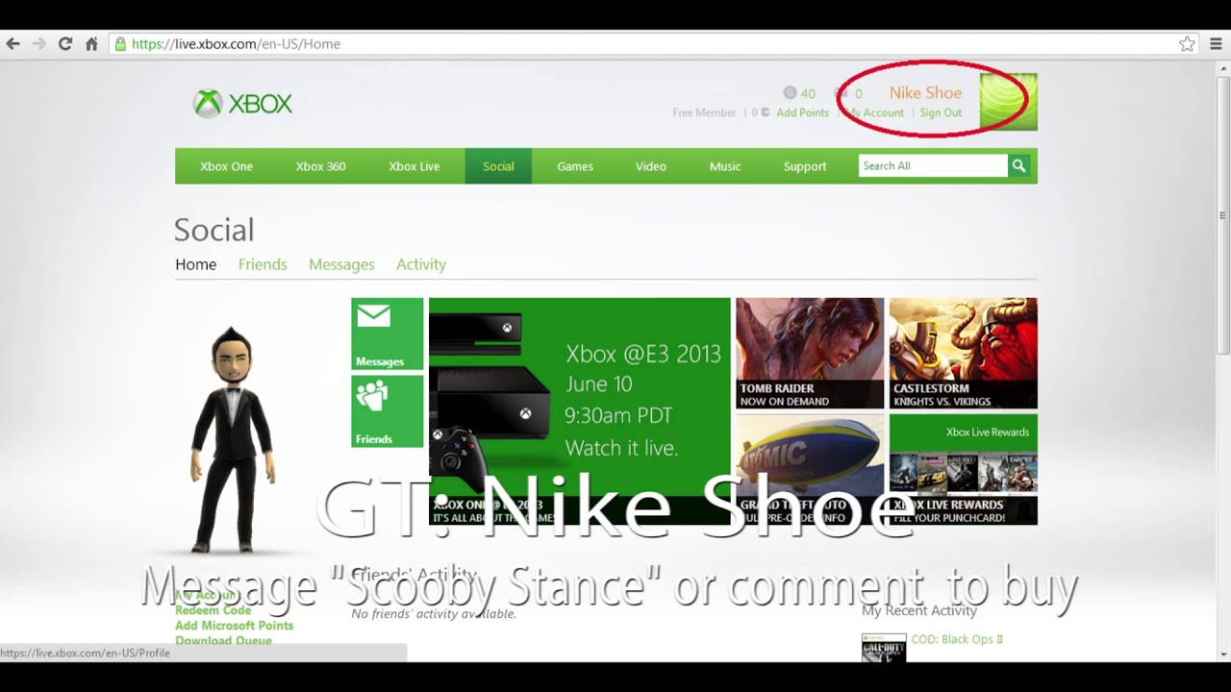This screenshot has height=692, width=1231.
Task: Open the My Account header link
Action: click(873, 112)
